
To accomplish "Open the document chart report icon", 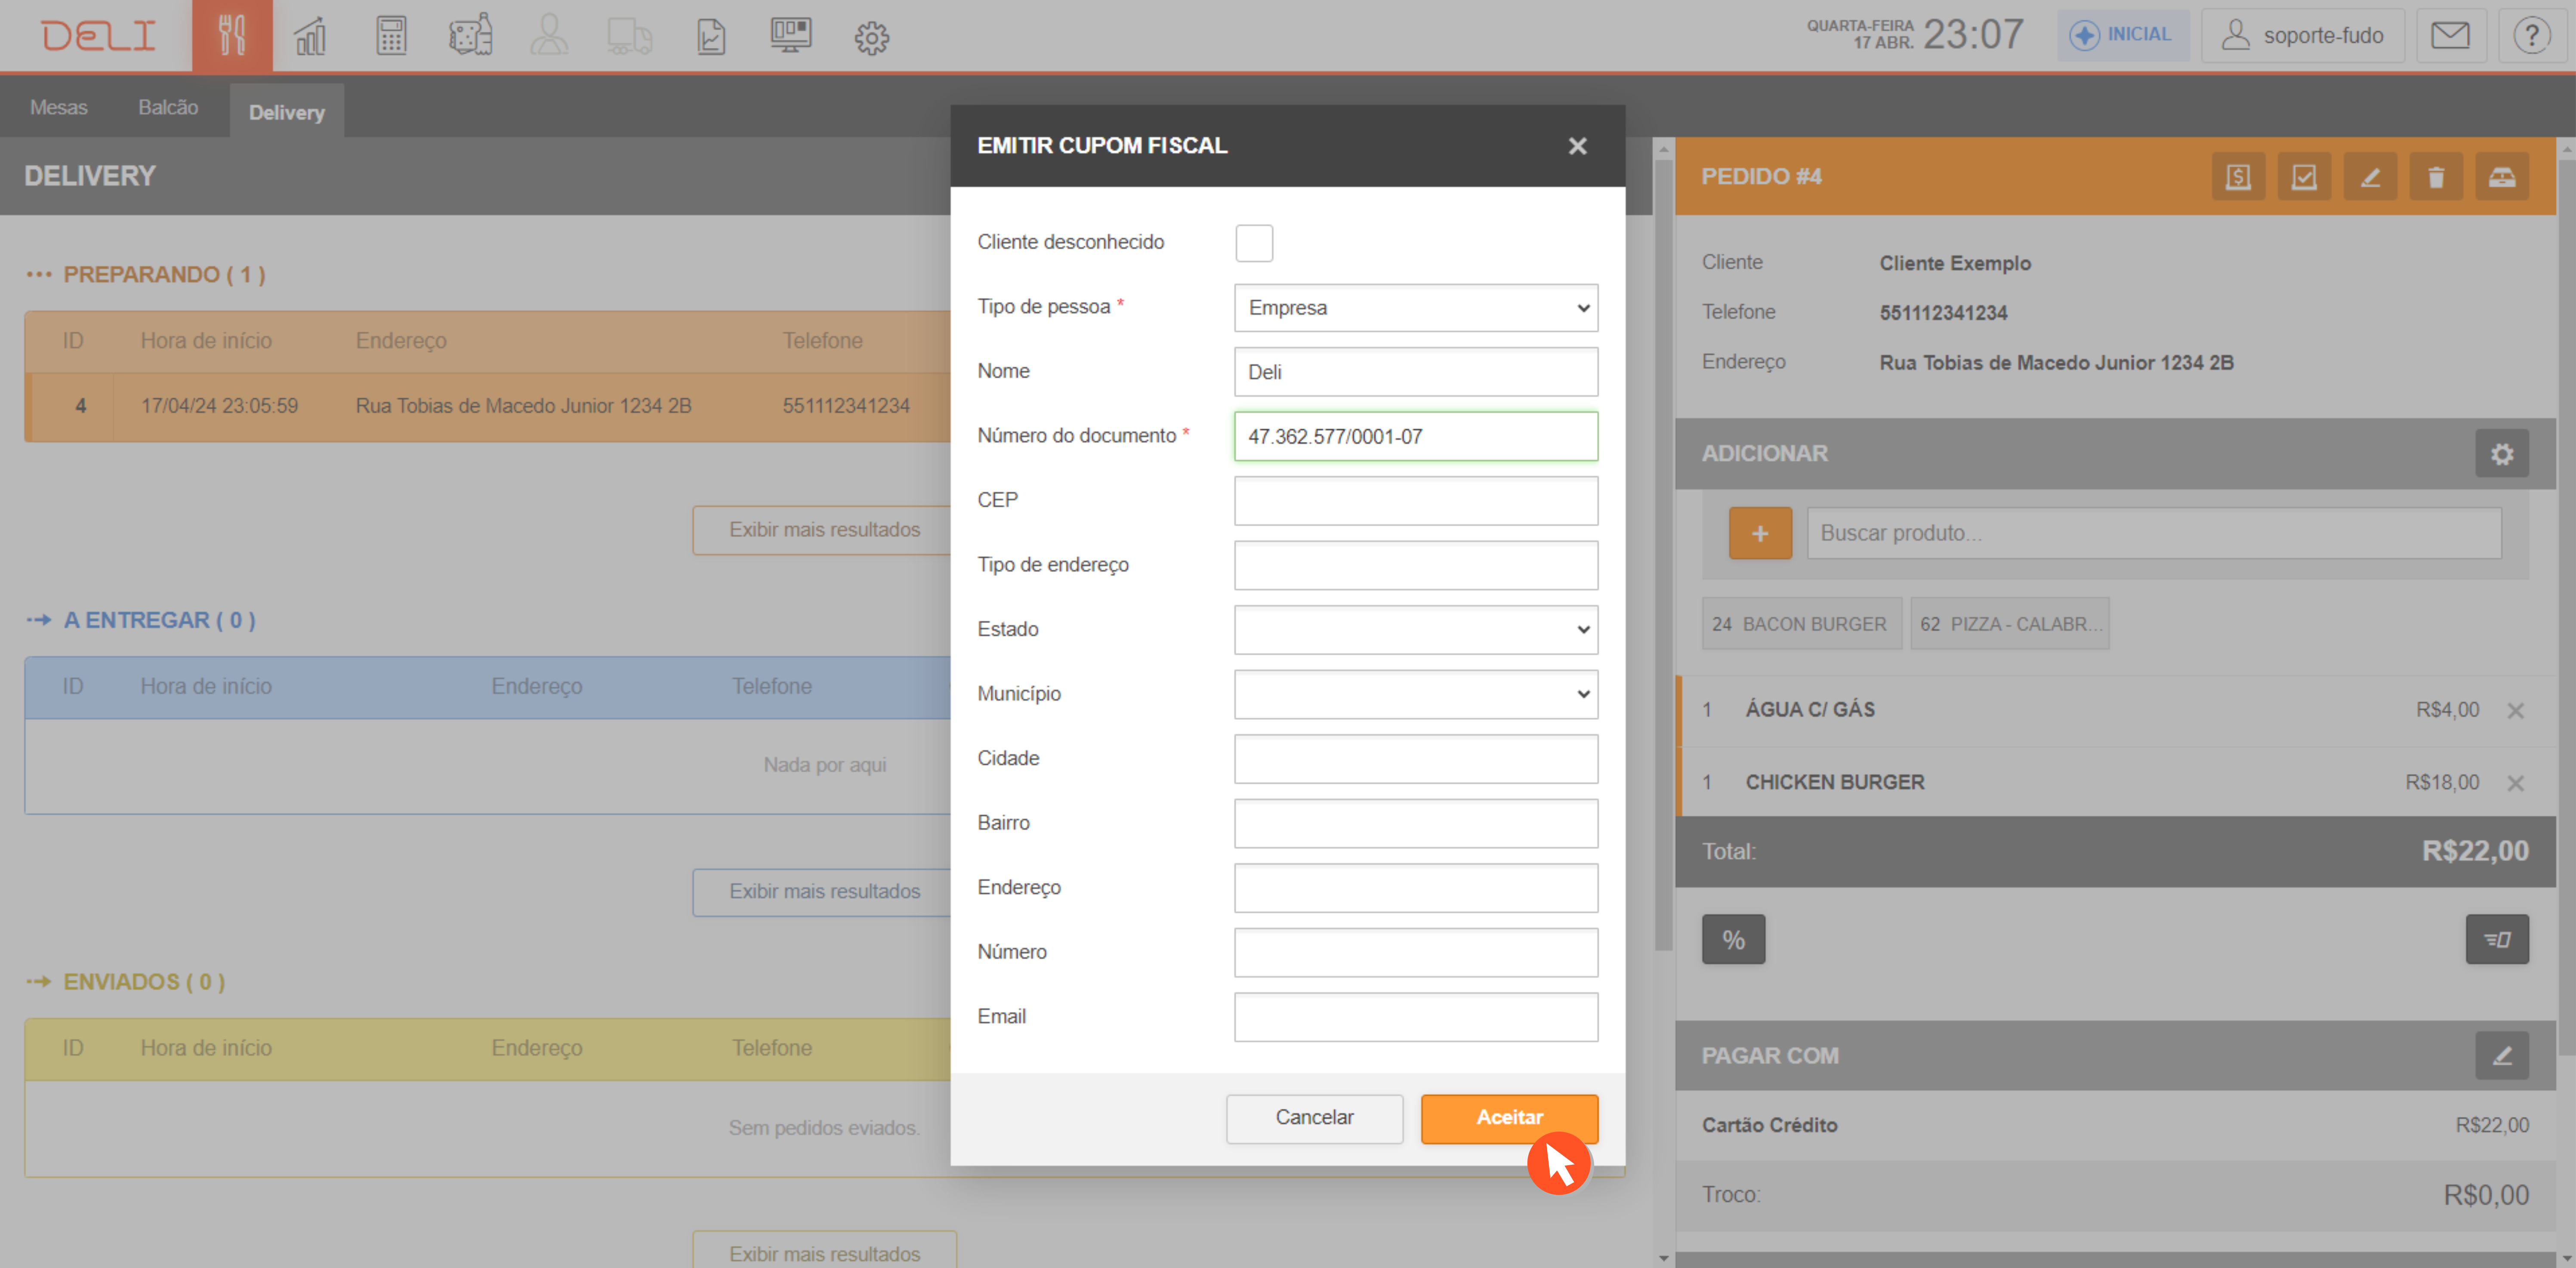I will tap(710, 36).
